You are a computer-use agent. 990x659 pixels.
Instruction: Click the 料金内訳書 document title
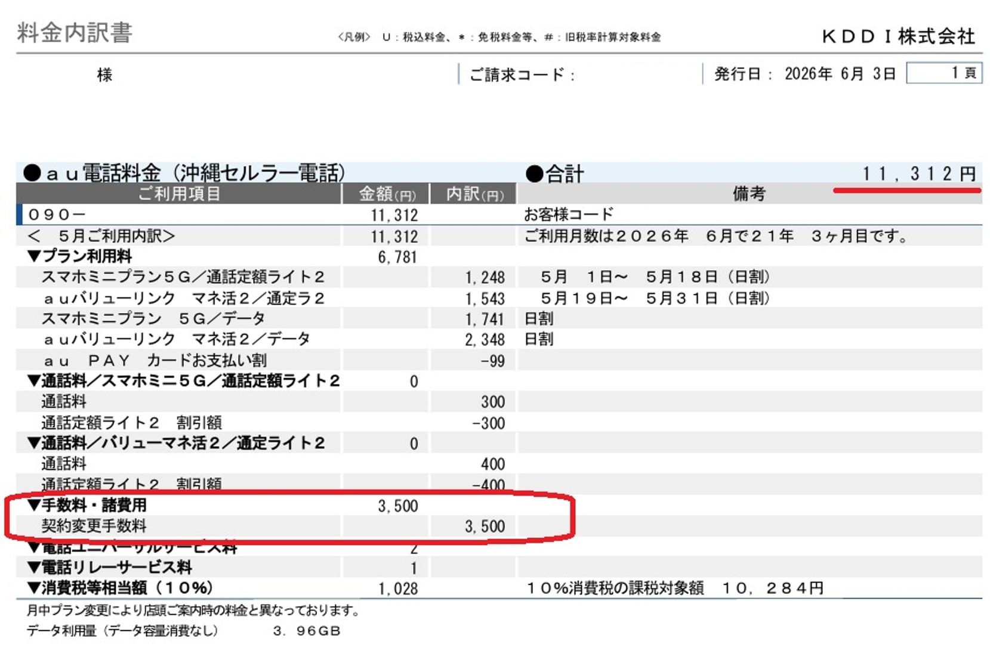[75, 32]
